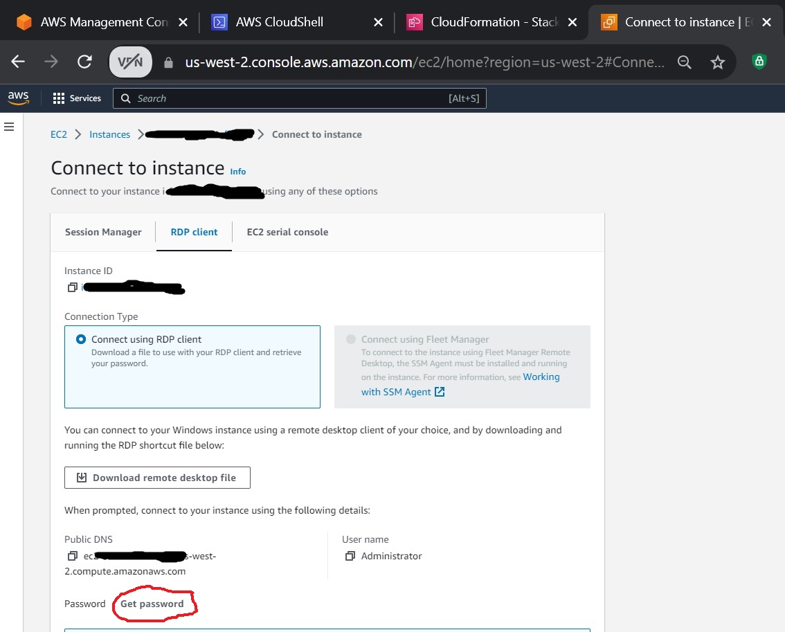Copy the Instance ID
The width and height of the screenshot is (785, 632).
point(73,287)
